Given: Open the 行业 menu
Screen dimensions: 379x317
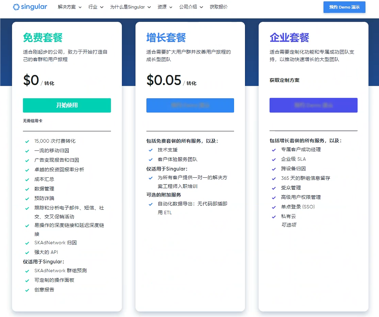Looking at the screenshot, I should 93,7.
